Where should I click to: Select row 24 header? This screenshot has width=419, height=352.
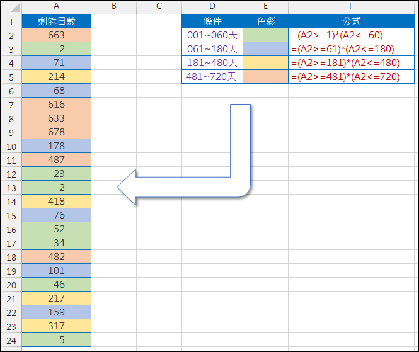[11, 340]
